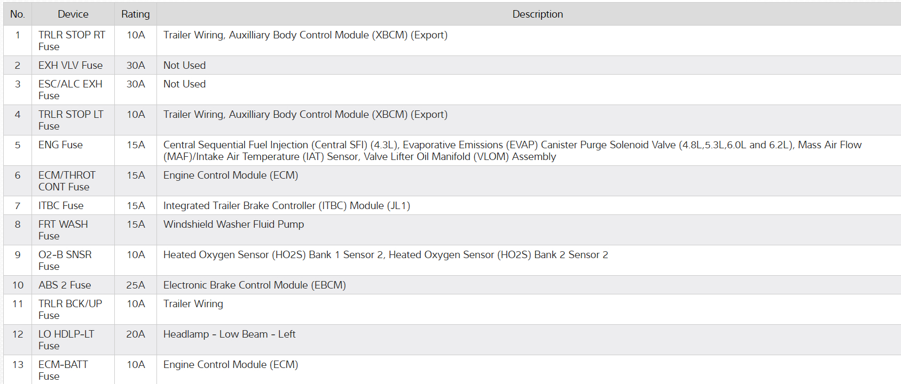
Task: Click the ECM/THROT CONT Fuse cell
Action: tap(67, 181)
